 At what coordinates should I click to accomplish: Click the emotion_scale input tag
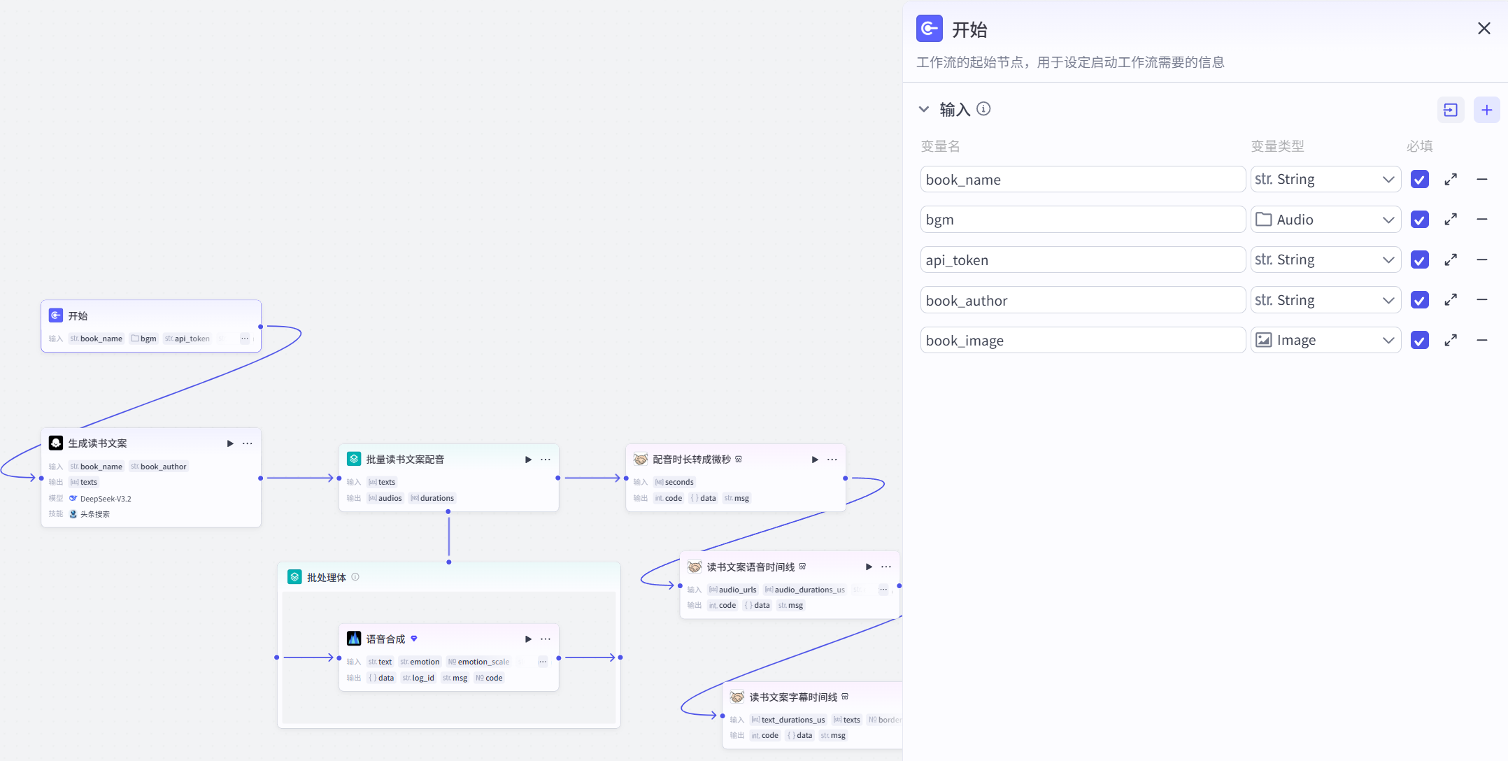478,662
